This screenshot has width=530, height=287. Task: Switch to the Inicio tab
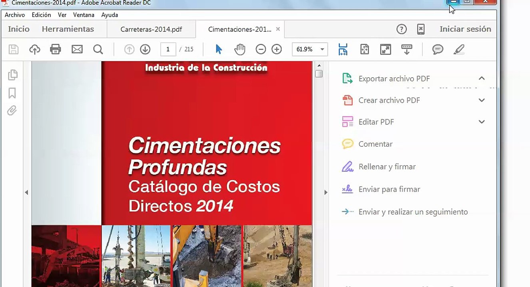(19, 29)
